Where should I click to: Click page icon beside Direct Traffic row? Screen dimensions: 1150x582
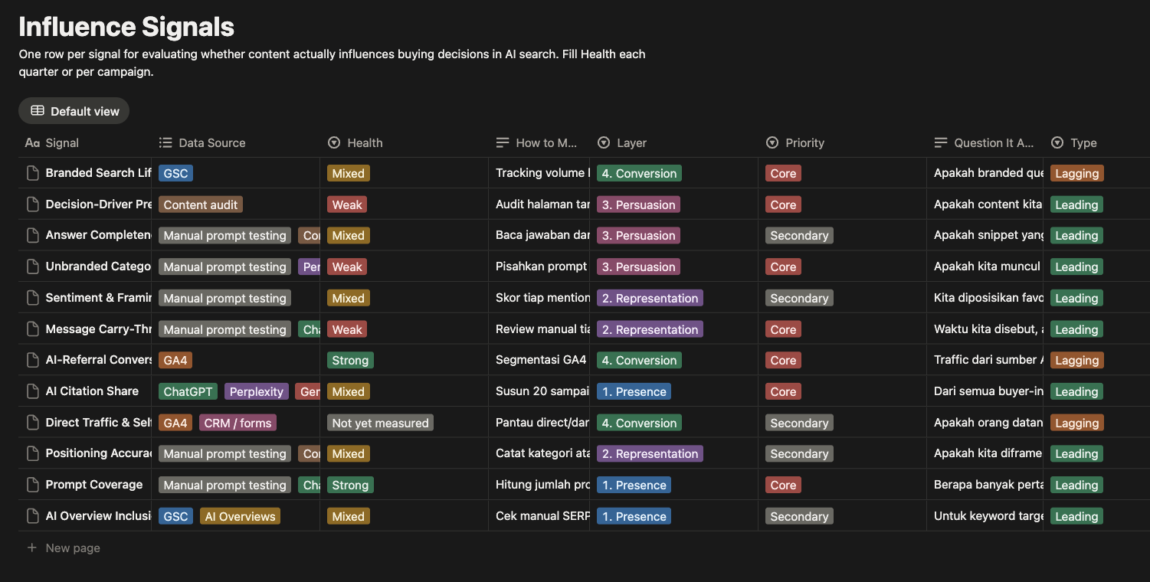tap(32, 423)
